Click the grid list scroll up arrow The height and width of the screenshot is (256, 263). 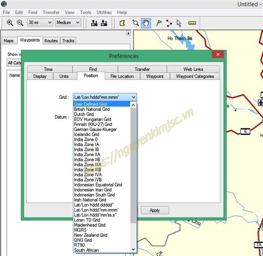tap(133, 105)
